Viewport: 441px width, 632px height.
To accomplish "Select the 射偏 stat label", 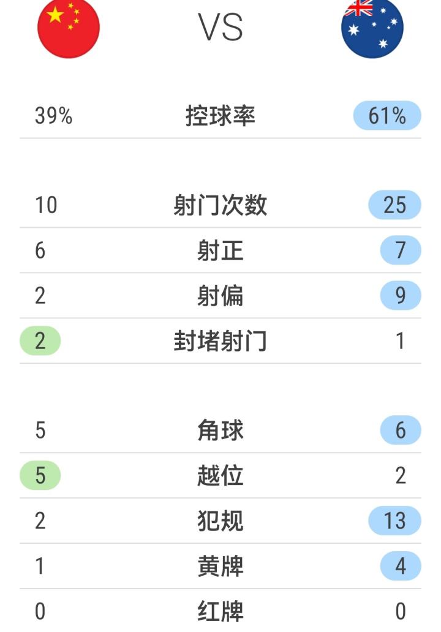I will [x=221, y=296].
